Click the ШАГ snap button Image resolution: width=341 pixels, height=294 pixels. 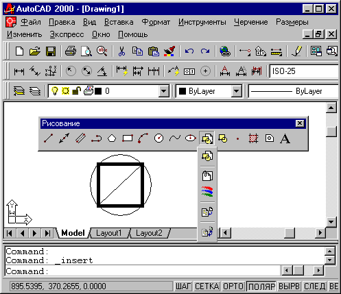click(184, 286)
